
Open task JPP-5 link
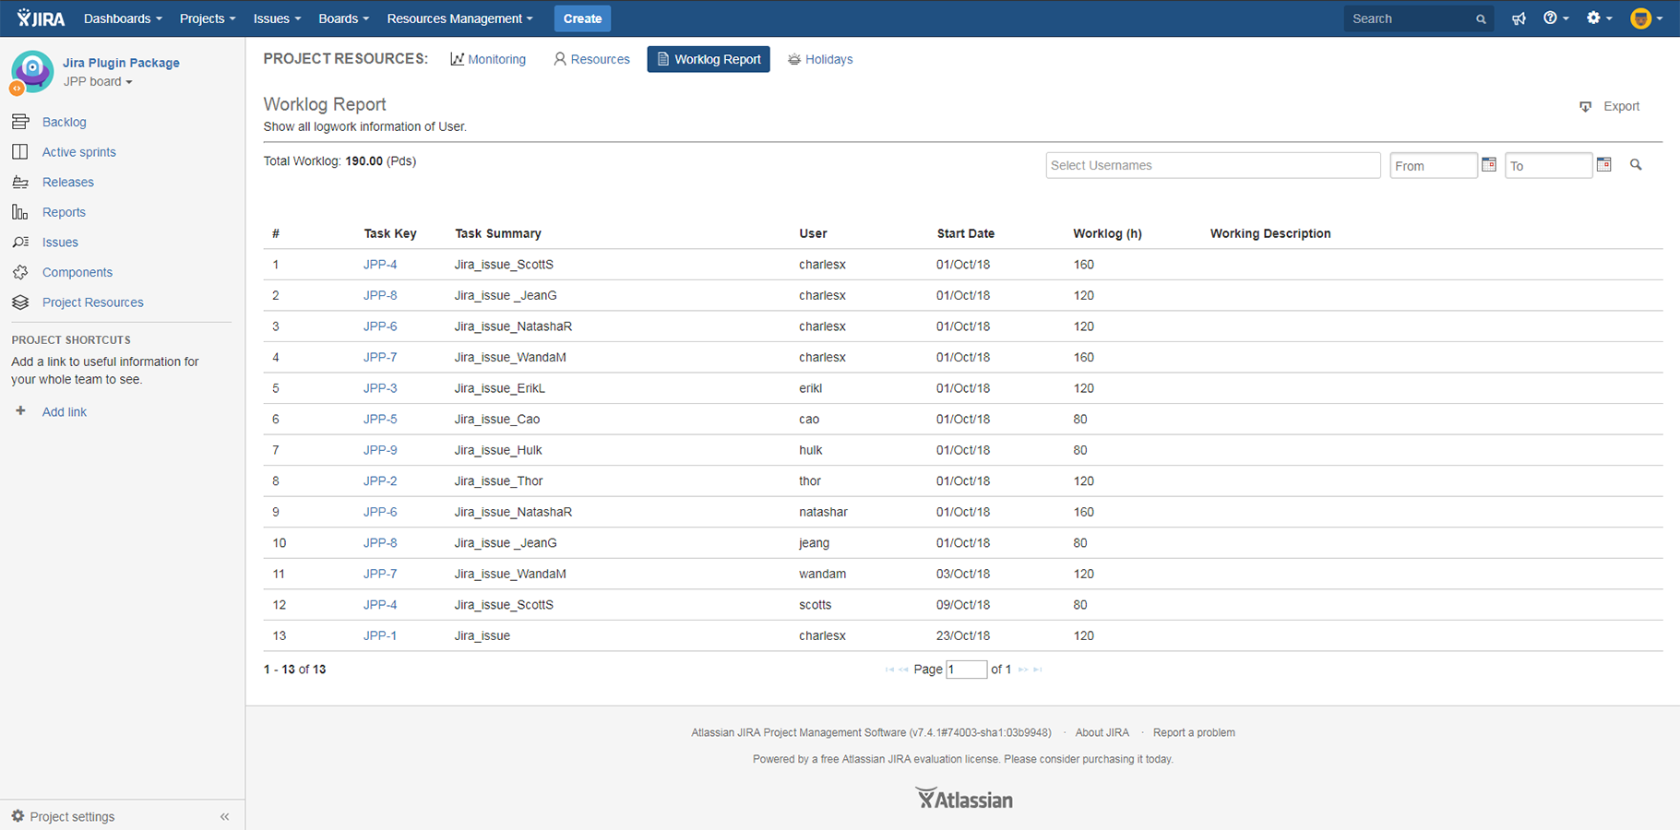(x=380, y=420)
